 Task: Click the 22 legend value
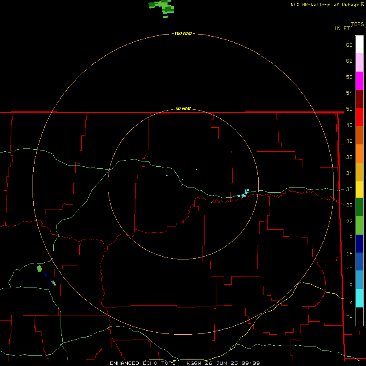pos(349,221)
